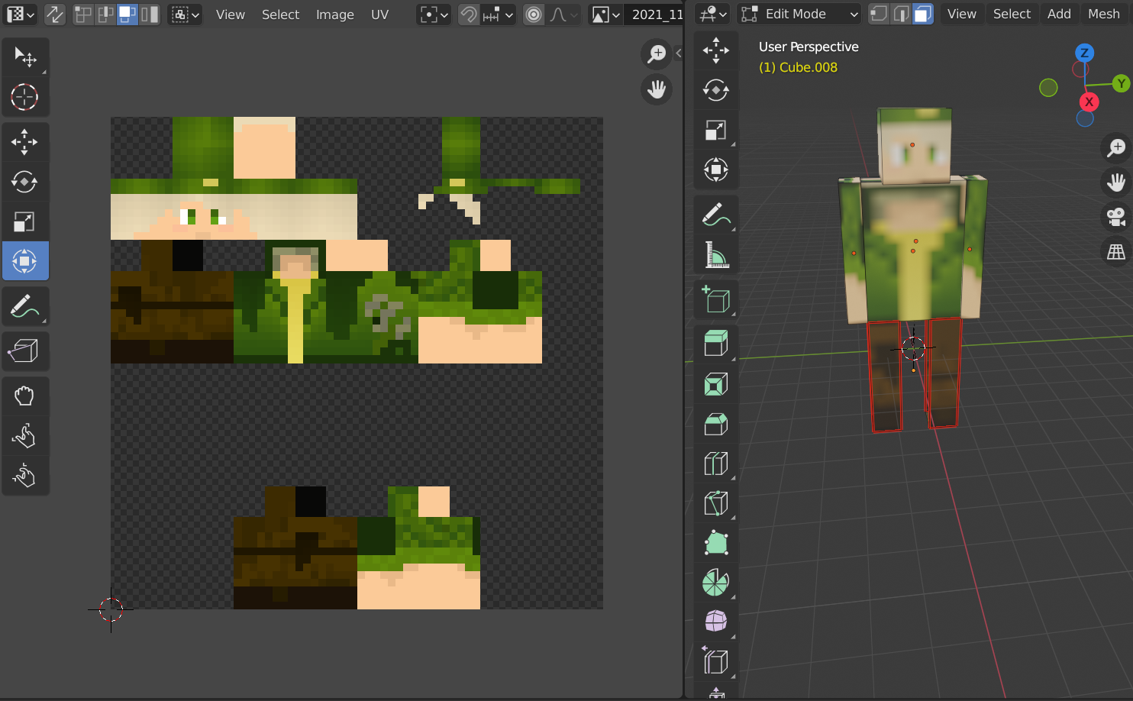Select the Spin tool
This screenshot has height=701, width=1133.
(715, 583)
